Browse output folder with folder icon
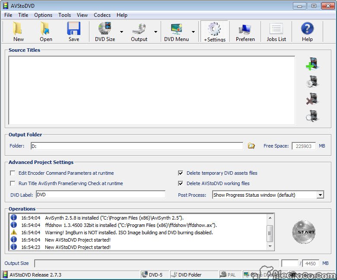337x280 pixels. tap(251, 146)
